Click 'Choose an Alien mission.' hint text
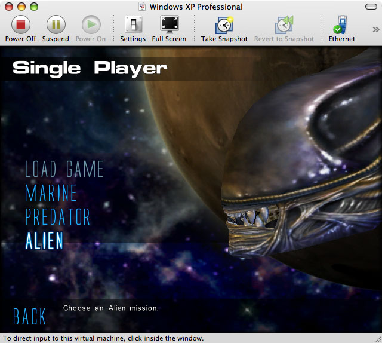Image resolution: width=382 pixels, height=343 pixels. tap(111, 308)
